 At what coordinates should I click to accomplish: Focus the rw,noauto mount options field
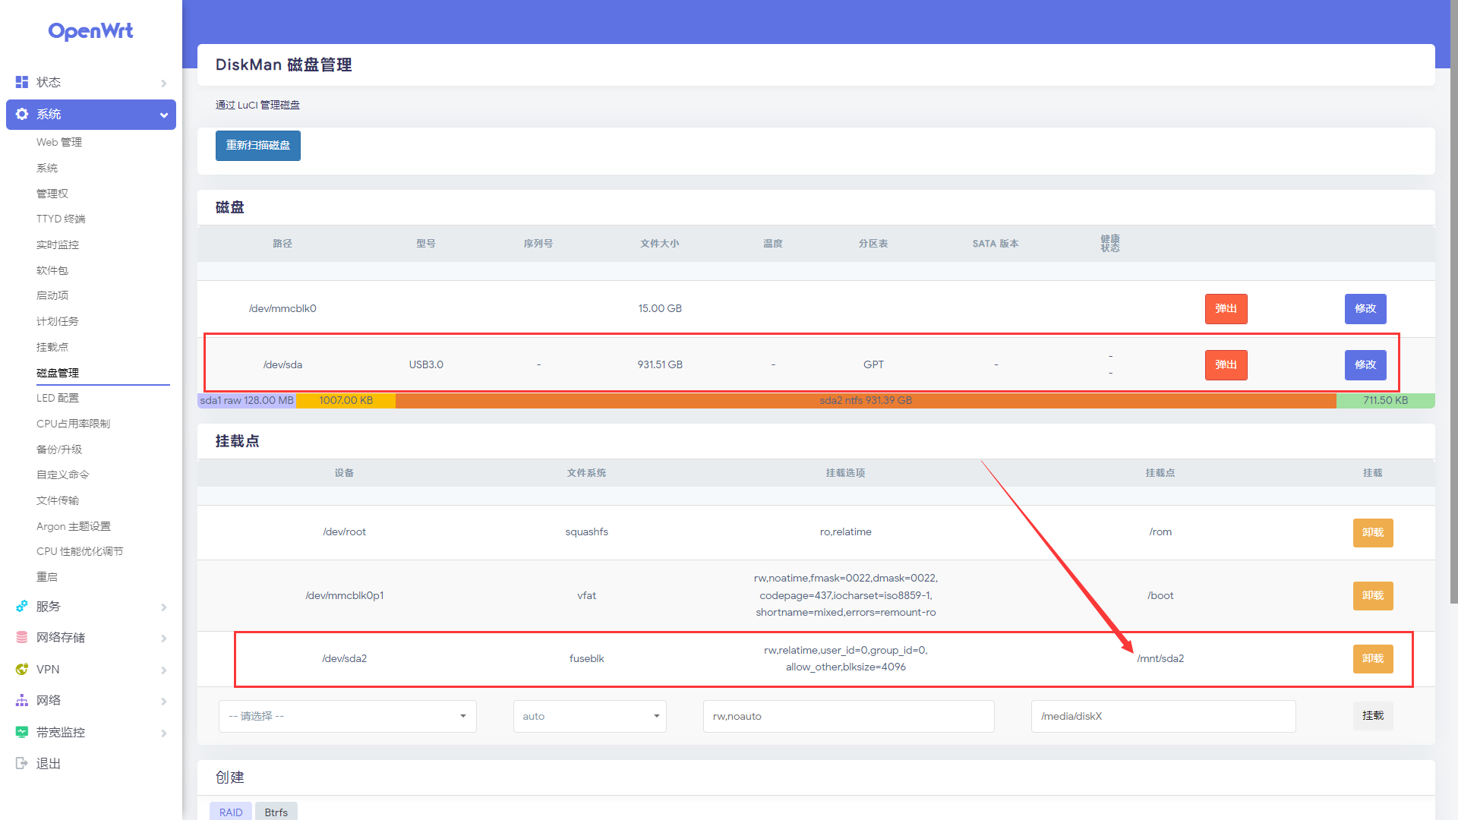coord(848,716)
